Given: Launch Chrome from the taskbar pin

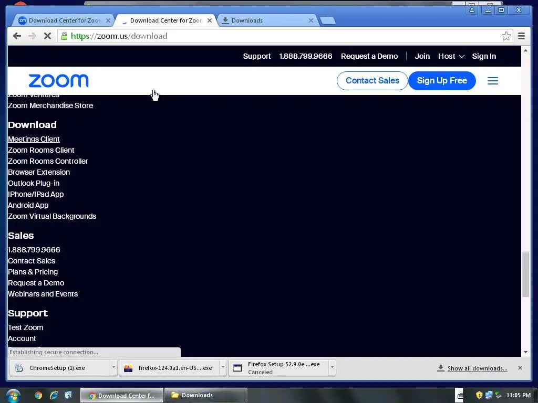Looking at the screenshot, I should [x=38, y=395].
